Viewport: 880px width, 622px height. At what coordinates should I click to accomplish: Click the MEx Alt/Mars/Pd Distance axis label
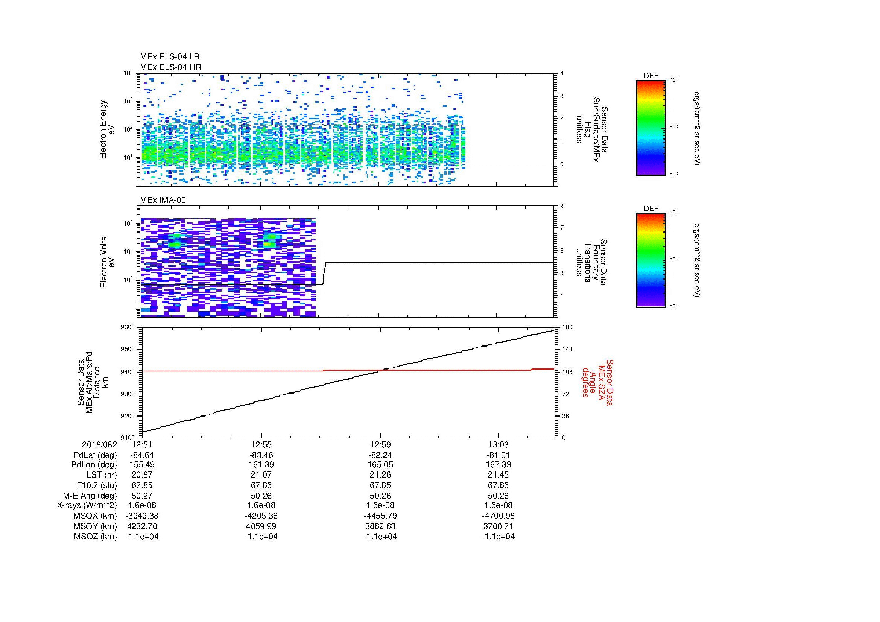(x=93, y=382)
